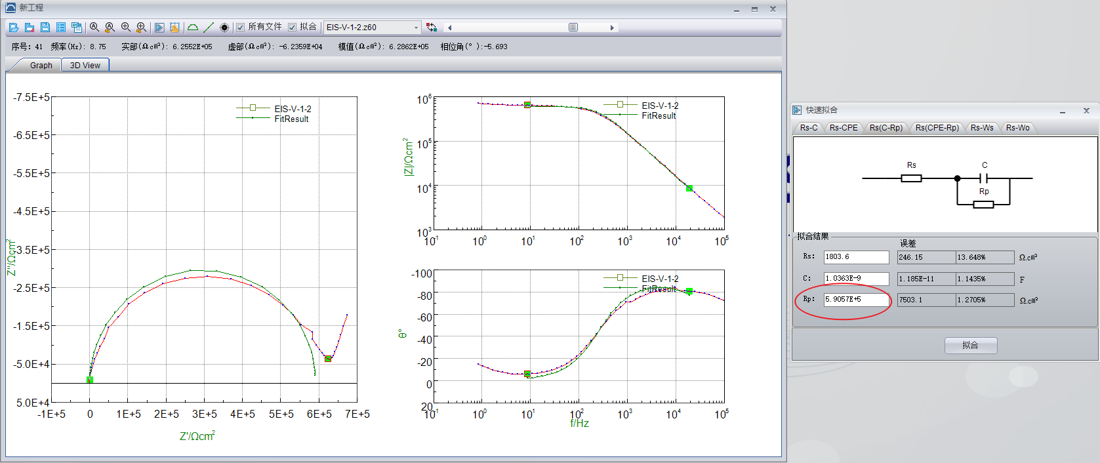Click the toolbar slider thumb
1100x463 pixels.
click(573, 28)
